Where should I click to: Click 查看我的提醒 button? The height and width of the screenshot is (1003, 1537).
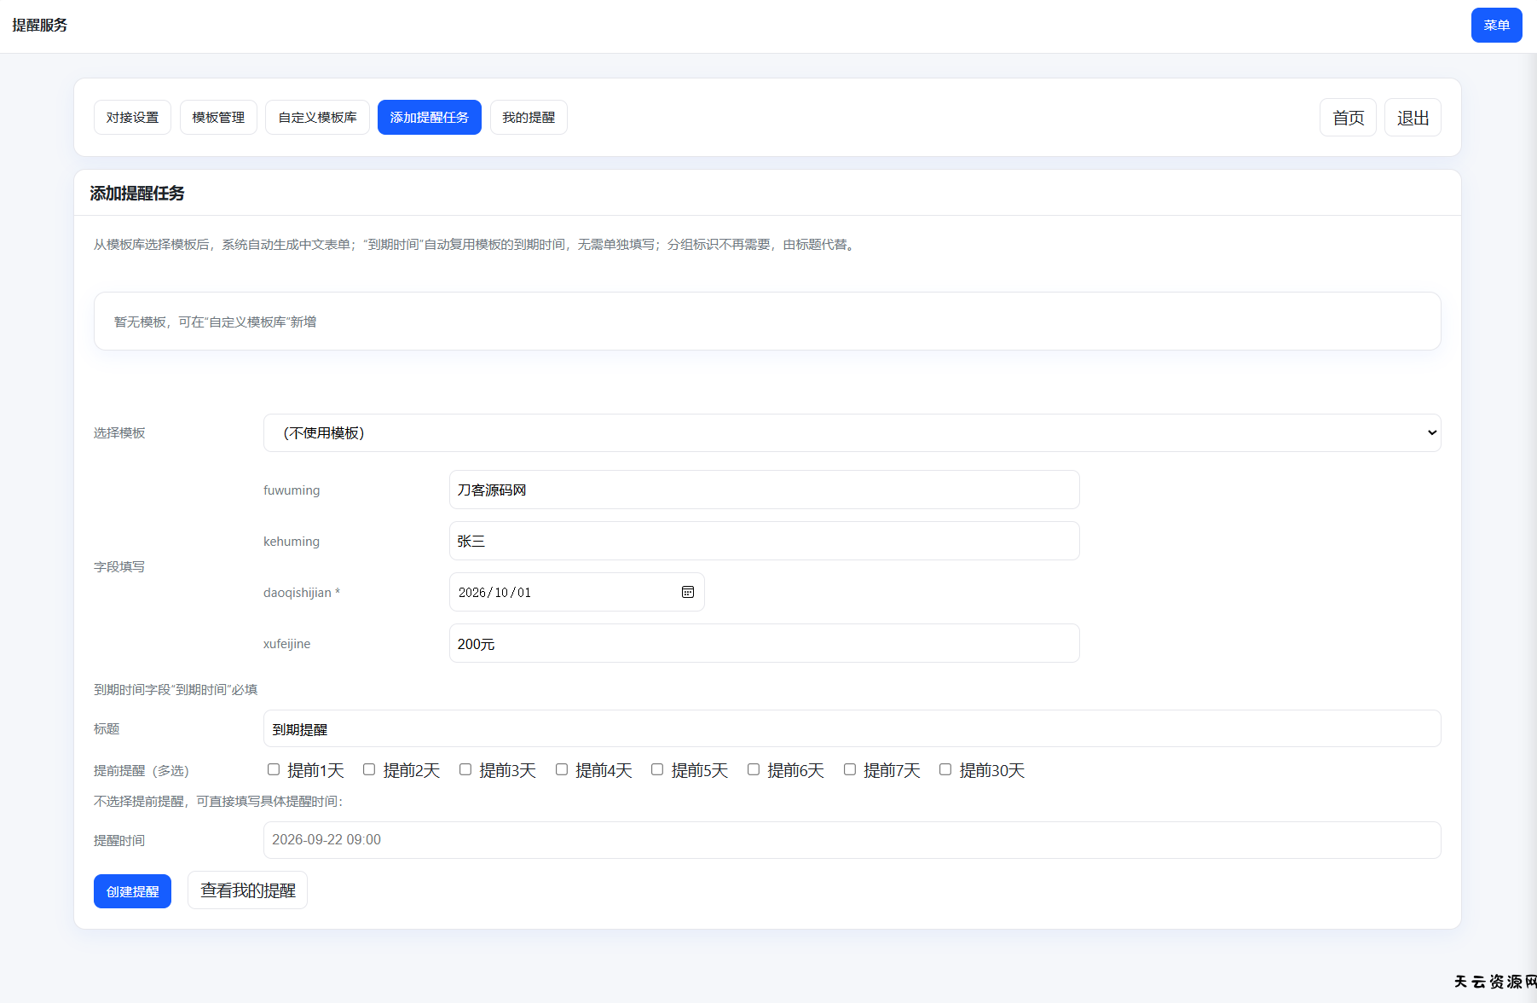(247, 890)
